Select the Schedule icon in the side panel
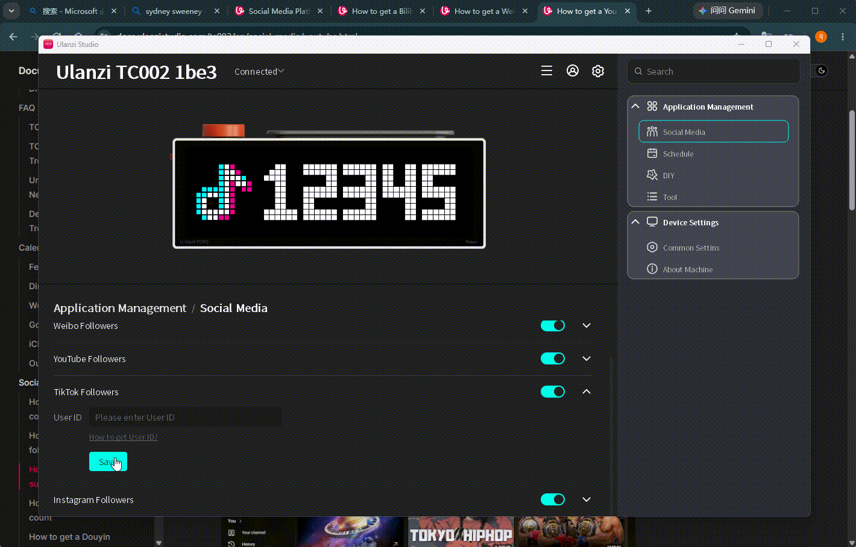This screenshot has height=547, width=856. pos(652,154)
